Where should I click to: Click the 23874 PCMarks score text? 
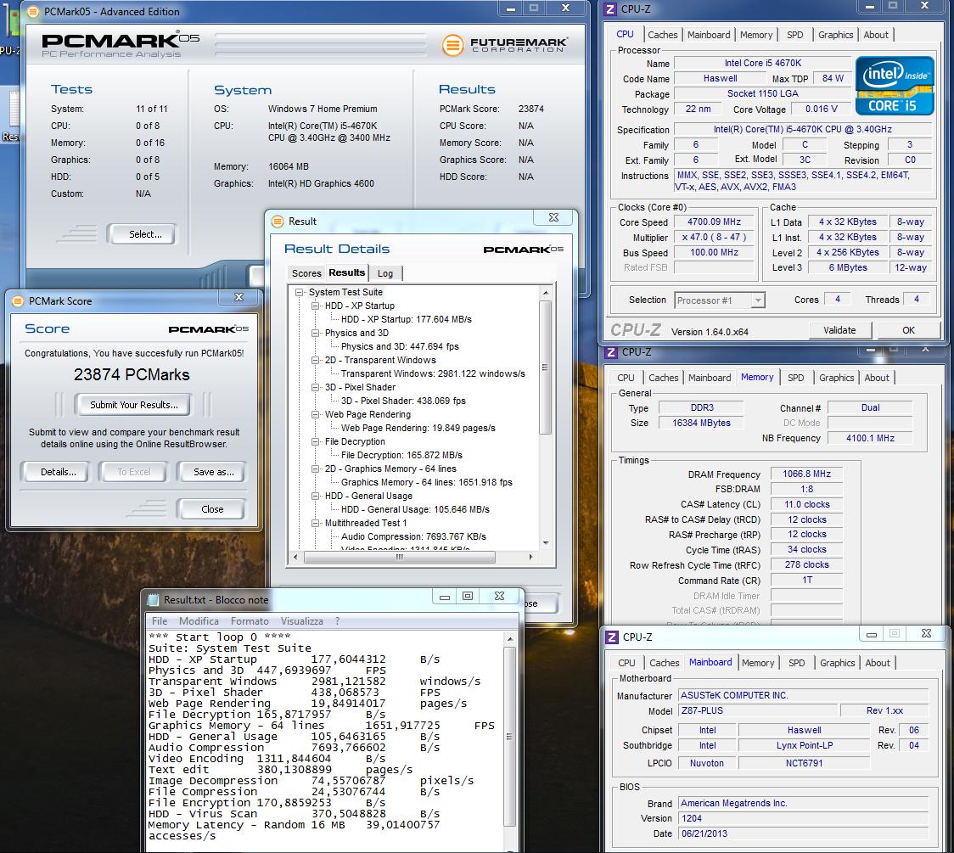pyautogui.click(x=132, y=375)
